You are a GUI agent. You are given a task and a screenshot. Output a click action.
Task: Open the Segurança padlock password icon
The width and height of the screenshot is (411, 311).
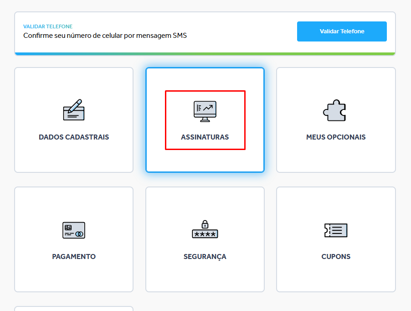[x=205, y=229]
